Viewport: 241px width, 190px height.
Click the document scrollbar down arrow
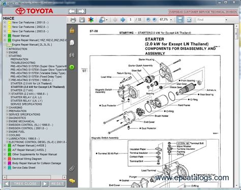pos(236,185)
